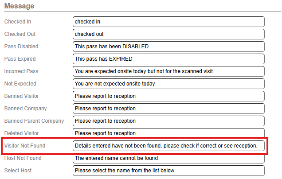Viewport: 282px width, 179px height.
Task: Click the Visitor Not Found label
Action: pyautogui.click(x=25, y=146)
